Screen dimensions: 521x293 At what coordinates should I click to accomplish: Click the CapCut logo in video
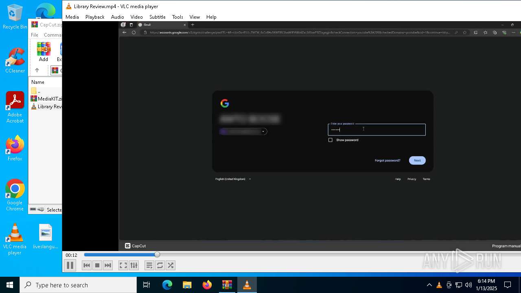(x=136, y=246)
